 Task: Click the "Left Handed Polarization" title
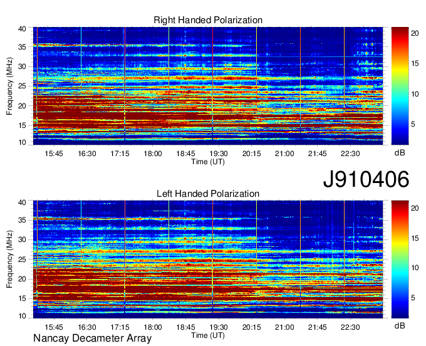pos(208,194)
